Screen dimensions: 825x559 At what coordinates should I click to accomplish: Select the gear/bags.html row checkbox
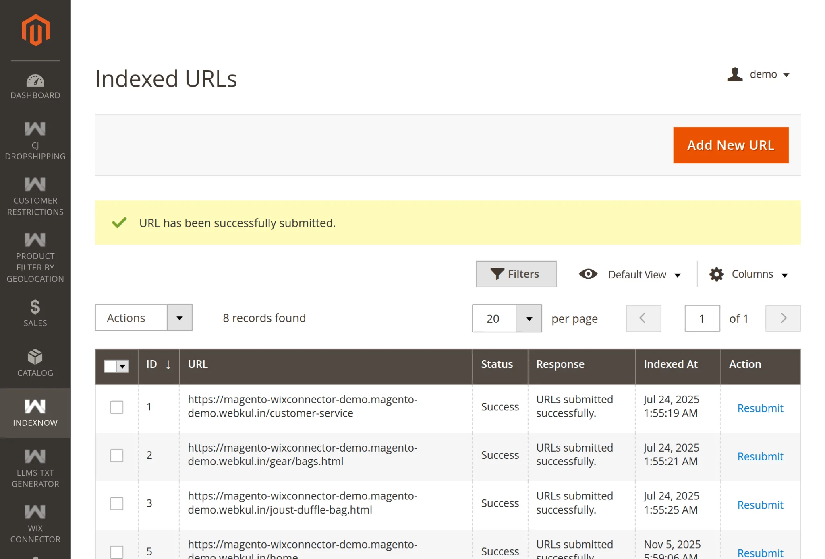[x=116, y=455]
